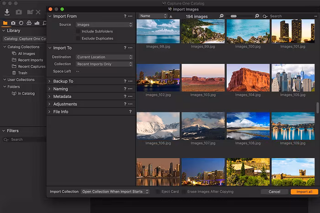Enable the Exclude Duplicates checkbox
The image size is (320, 213).
point(78,38)
